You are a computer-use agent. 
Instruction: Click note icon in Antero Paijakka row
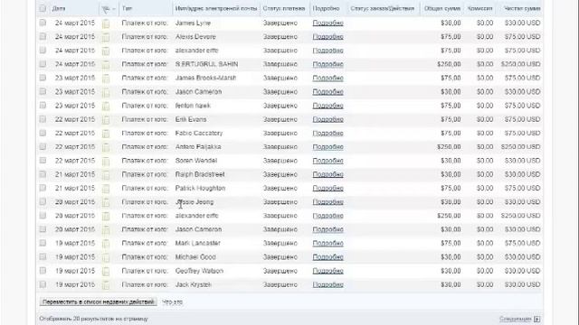[x=106, y=147]
